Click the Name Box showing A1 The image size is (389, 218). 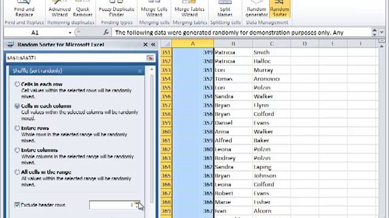35,33
